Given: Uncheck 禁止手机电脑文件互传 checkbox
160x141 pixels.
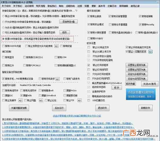Looking at the screenshot, I should click(x=127, y=47).
